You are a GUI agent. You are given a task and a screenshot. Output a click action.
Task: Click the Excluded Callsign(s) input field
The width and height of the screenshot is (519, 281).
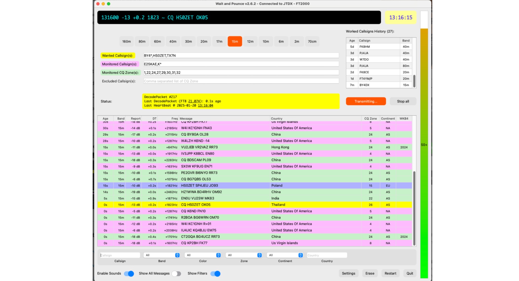click(241, 81)
